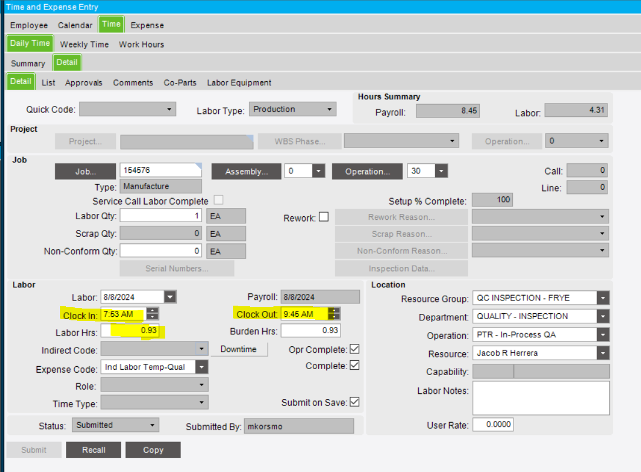The width and height of the screenshot is (641, 472).
Task: Open the Co-Parts sub-tab
Action: (180, 82)
